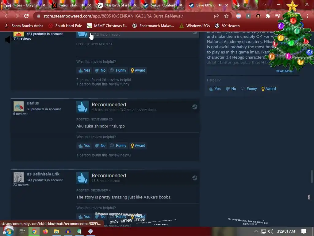Bookmark this page with the star icon
Screen dimensions: 314x236
tap(226, 16)
